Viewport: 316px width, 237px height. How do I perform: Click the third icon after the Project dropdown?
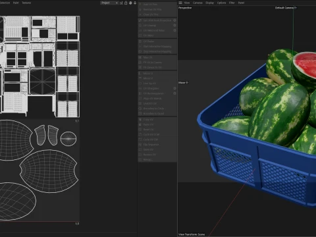point(130,3)
